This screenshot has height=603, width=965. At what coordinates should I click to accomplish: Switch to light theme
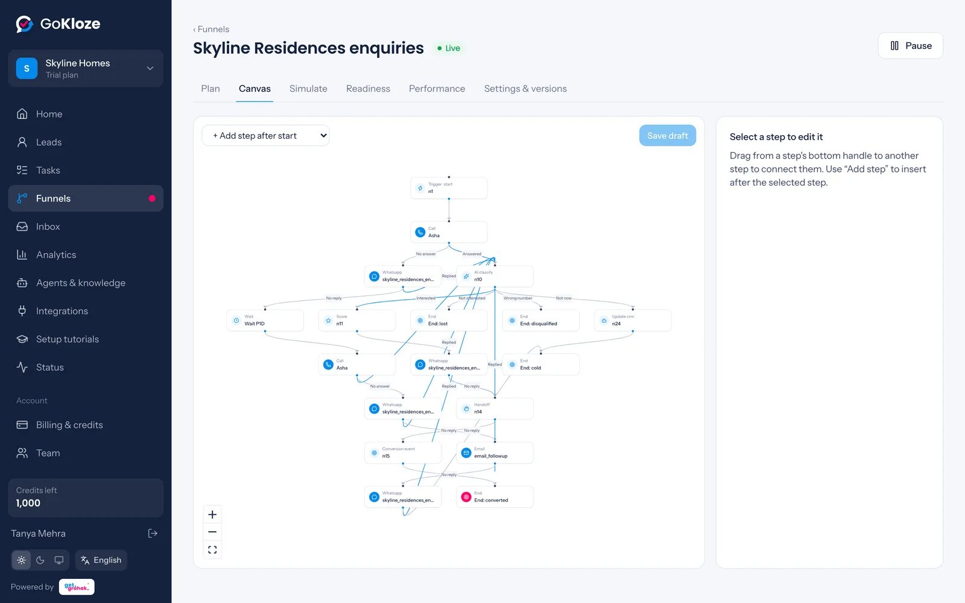point(22,560)
